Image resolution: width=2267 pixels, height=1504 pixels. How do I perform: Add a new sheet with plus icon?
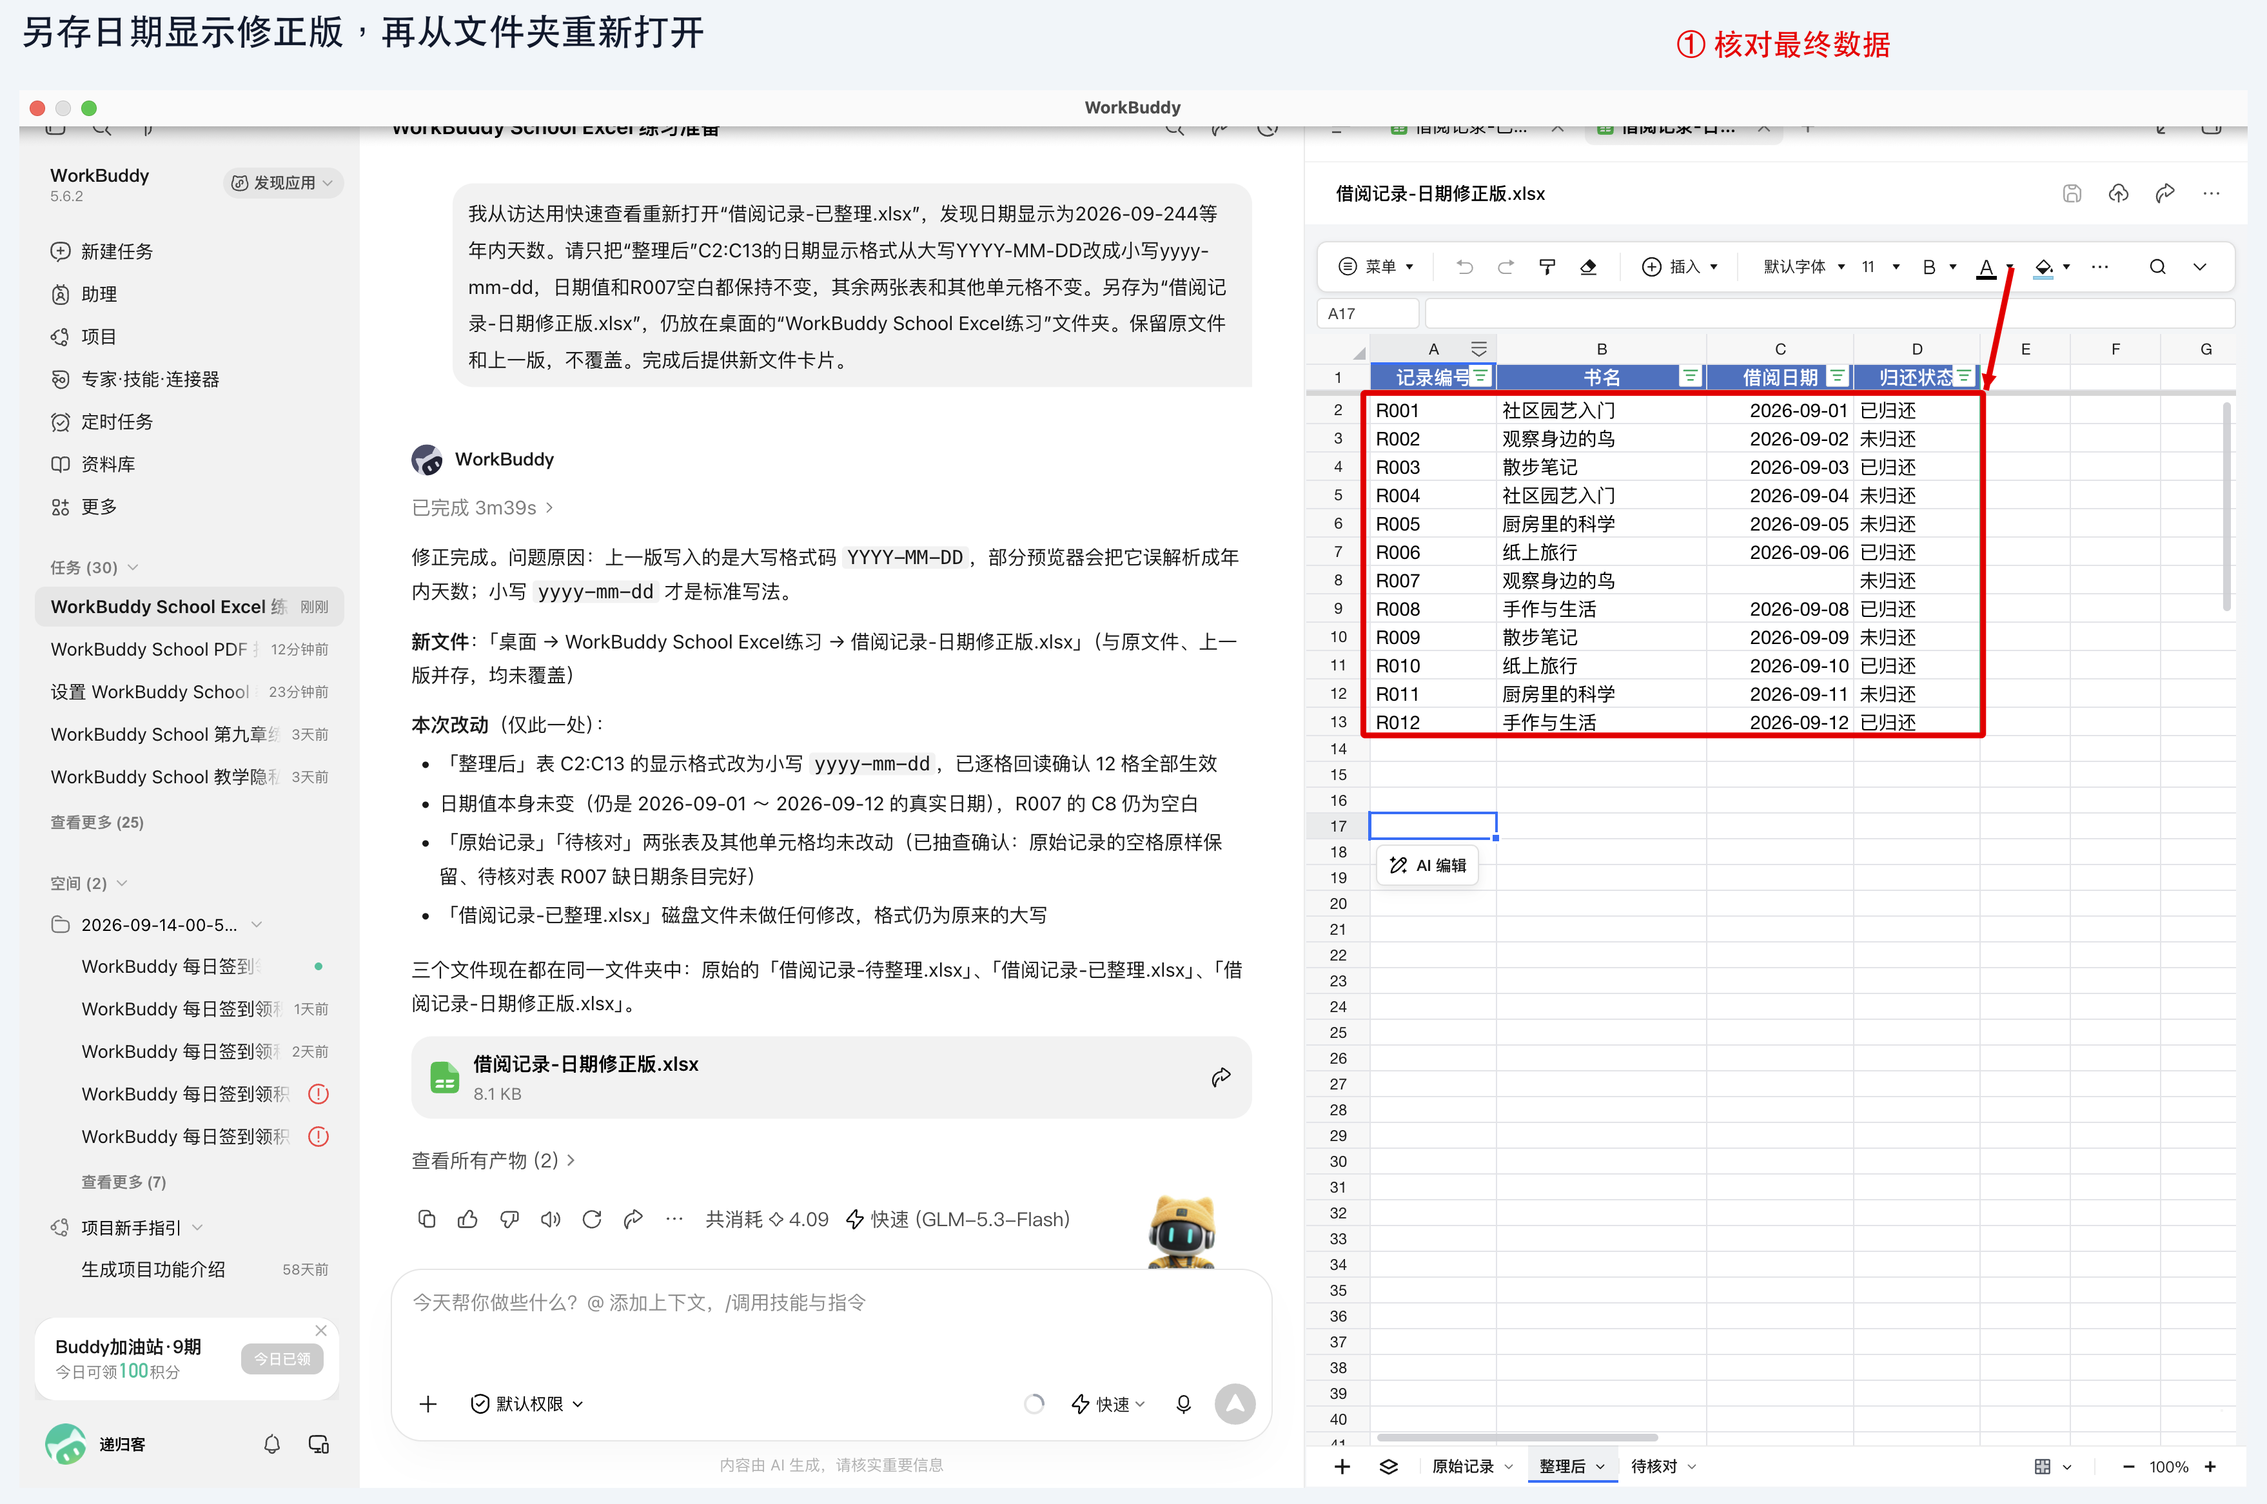click(x=1342, y=1465)
